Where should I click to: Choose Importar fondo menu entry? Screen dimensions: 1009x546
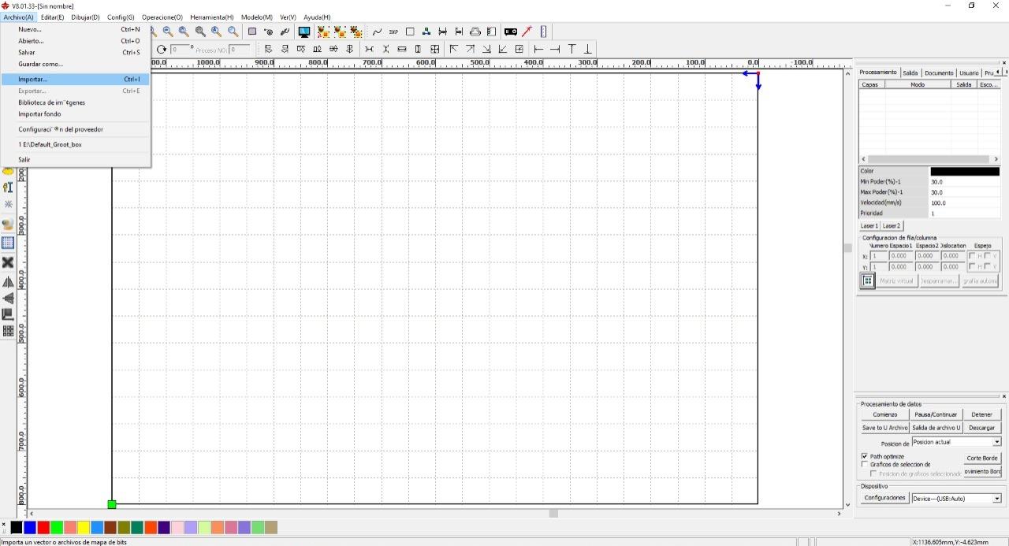tap(75, 114)
